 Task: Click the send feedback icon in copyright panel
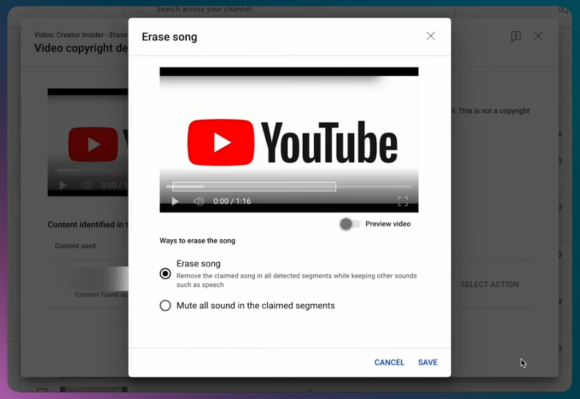(516, 36)
